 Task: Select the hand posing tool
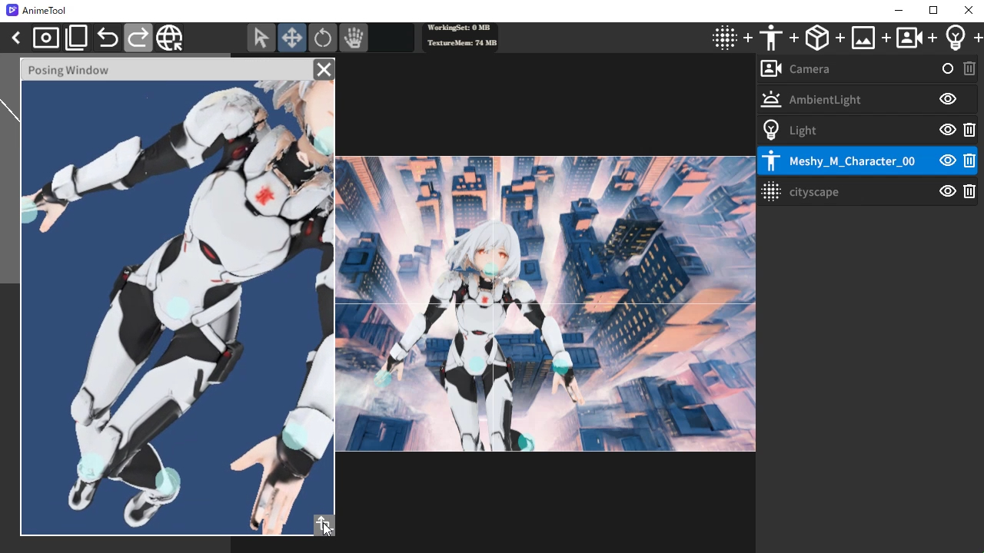tap(354, 38)
